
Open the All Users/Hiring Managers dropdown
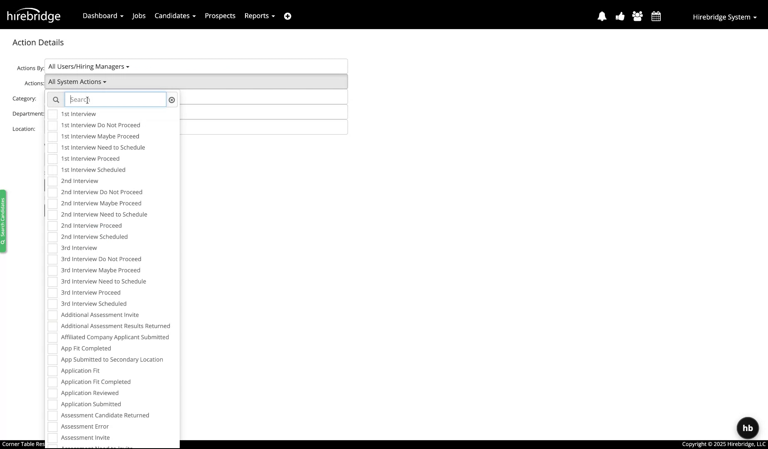[x=88, y=66]
